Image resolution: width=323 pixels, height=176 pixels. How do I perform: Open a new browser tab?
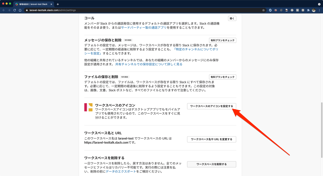[58, 4]
